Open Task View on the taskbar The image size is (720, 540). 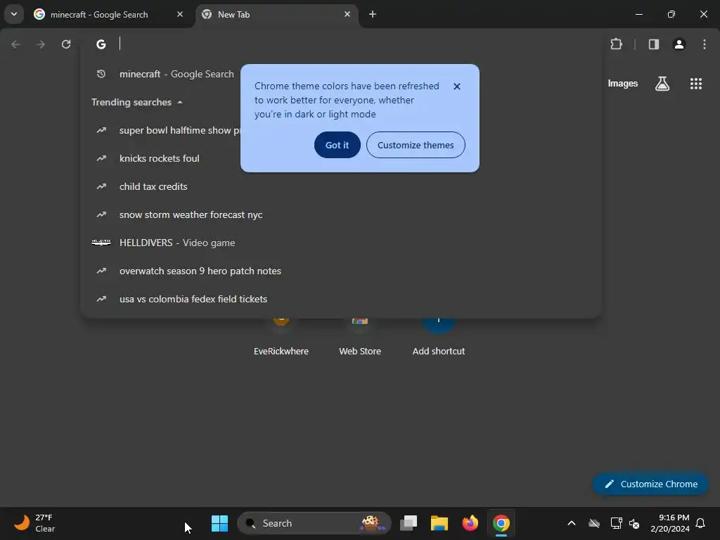[409, 523]
